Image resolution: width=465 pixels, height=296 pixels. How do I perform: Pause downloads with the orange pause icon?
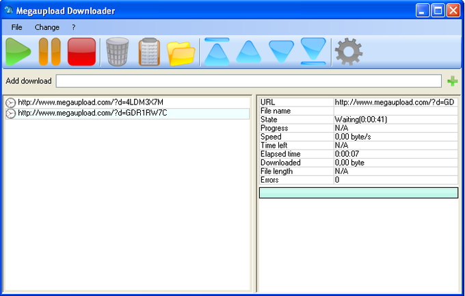(x=50, y=51)
